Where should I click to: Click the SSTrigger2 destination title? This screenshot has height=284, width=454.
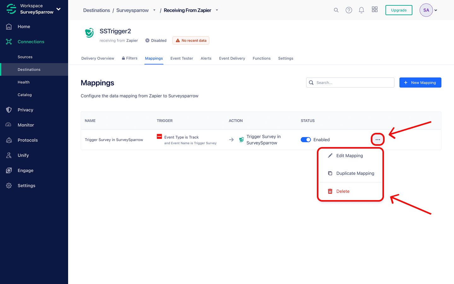[x=115, y=31]
